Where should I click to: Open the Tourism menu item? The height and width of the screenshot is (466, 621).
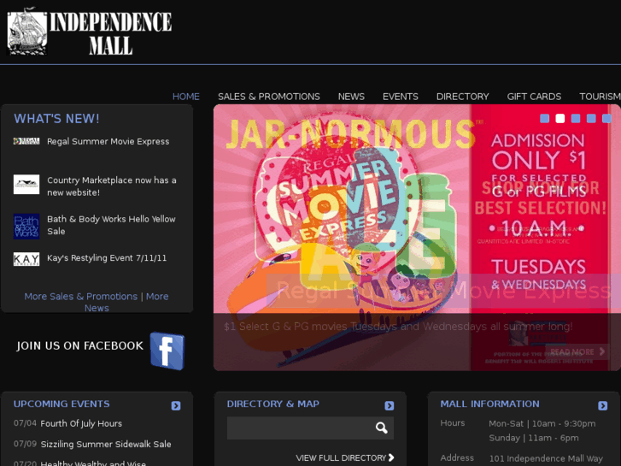pyautogui.click(x=600, y=97)
